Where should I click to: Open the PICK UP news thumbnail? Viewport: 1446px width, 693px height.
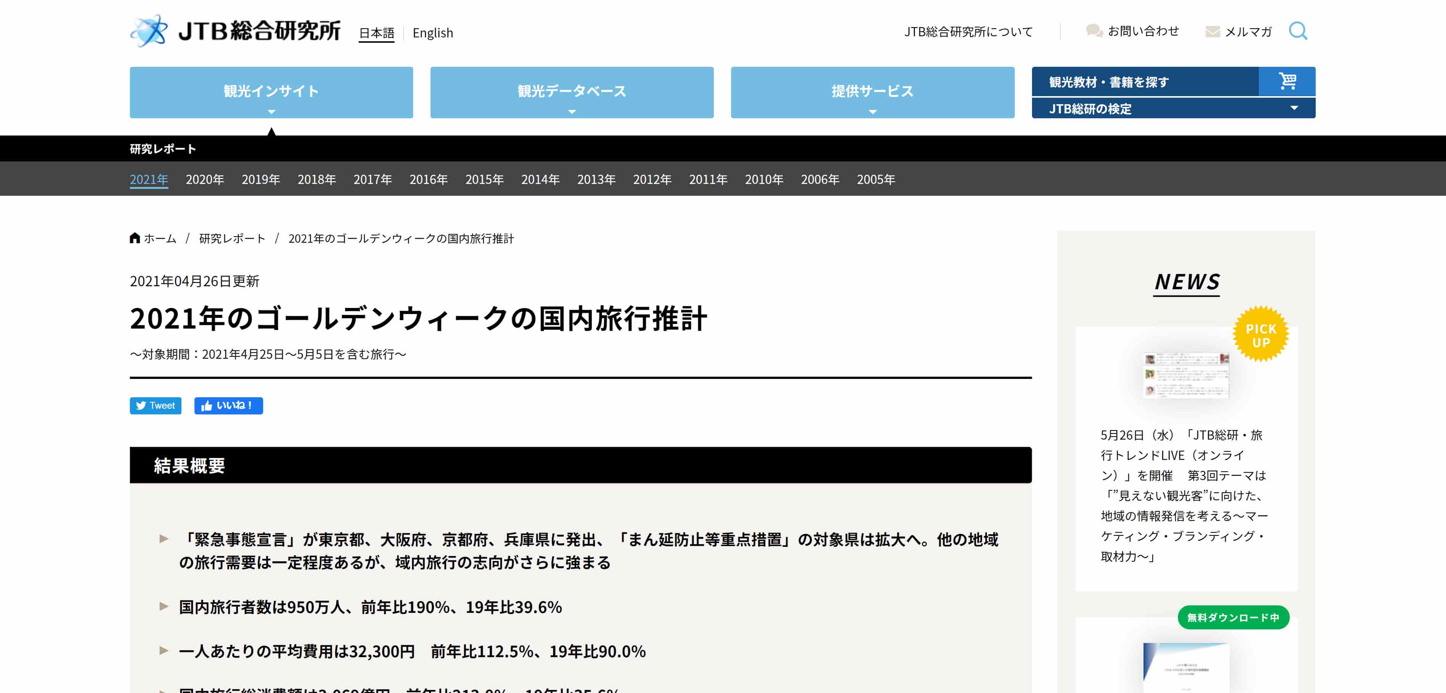tap(1186, 376)
